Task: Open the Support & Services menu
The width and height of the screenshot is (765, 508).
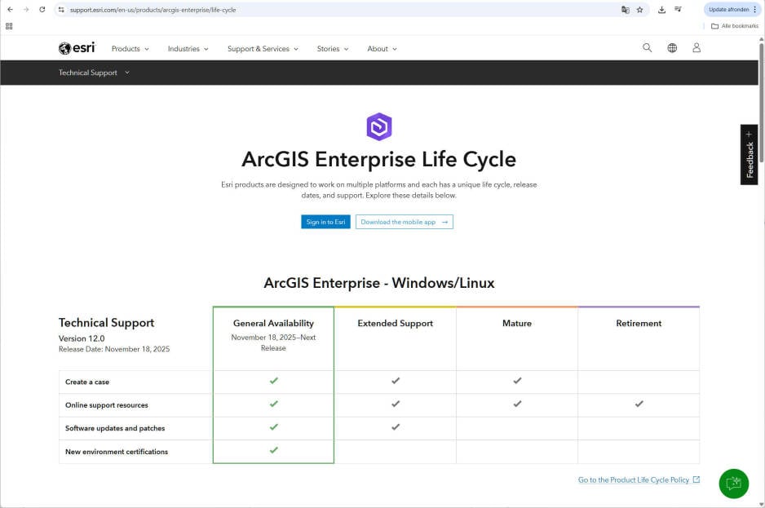Action: [x=263, y=49]
